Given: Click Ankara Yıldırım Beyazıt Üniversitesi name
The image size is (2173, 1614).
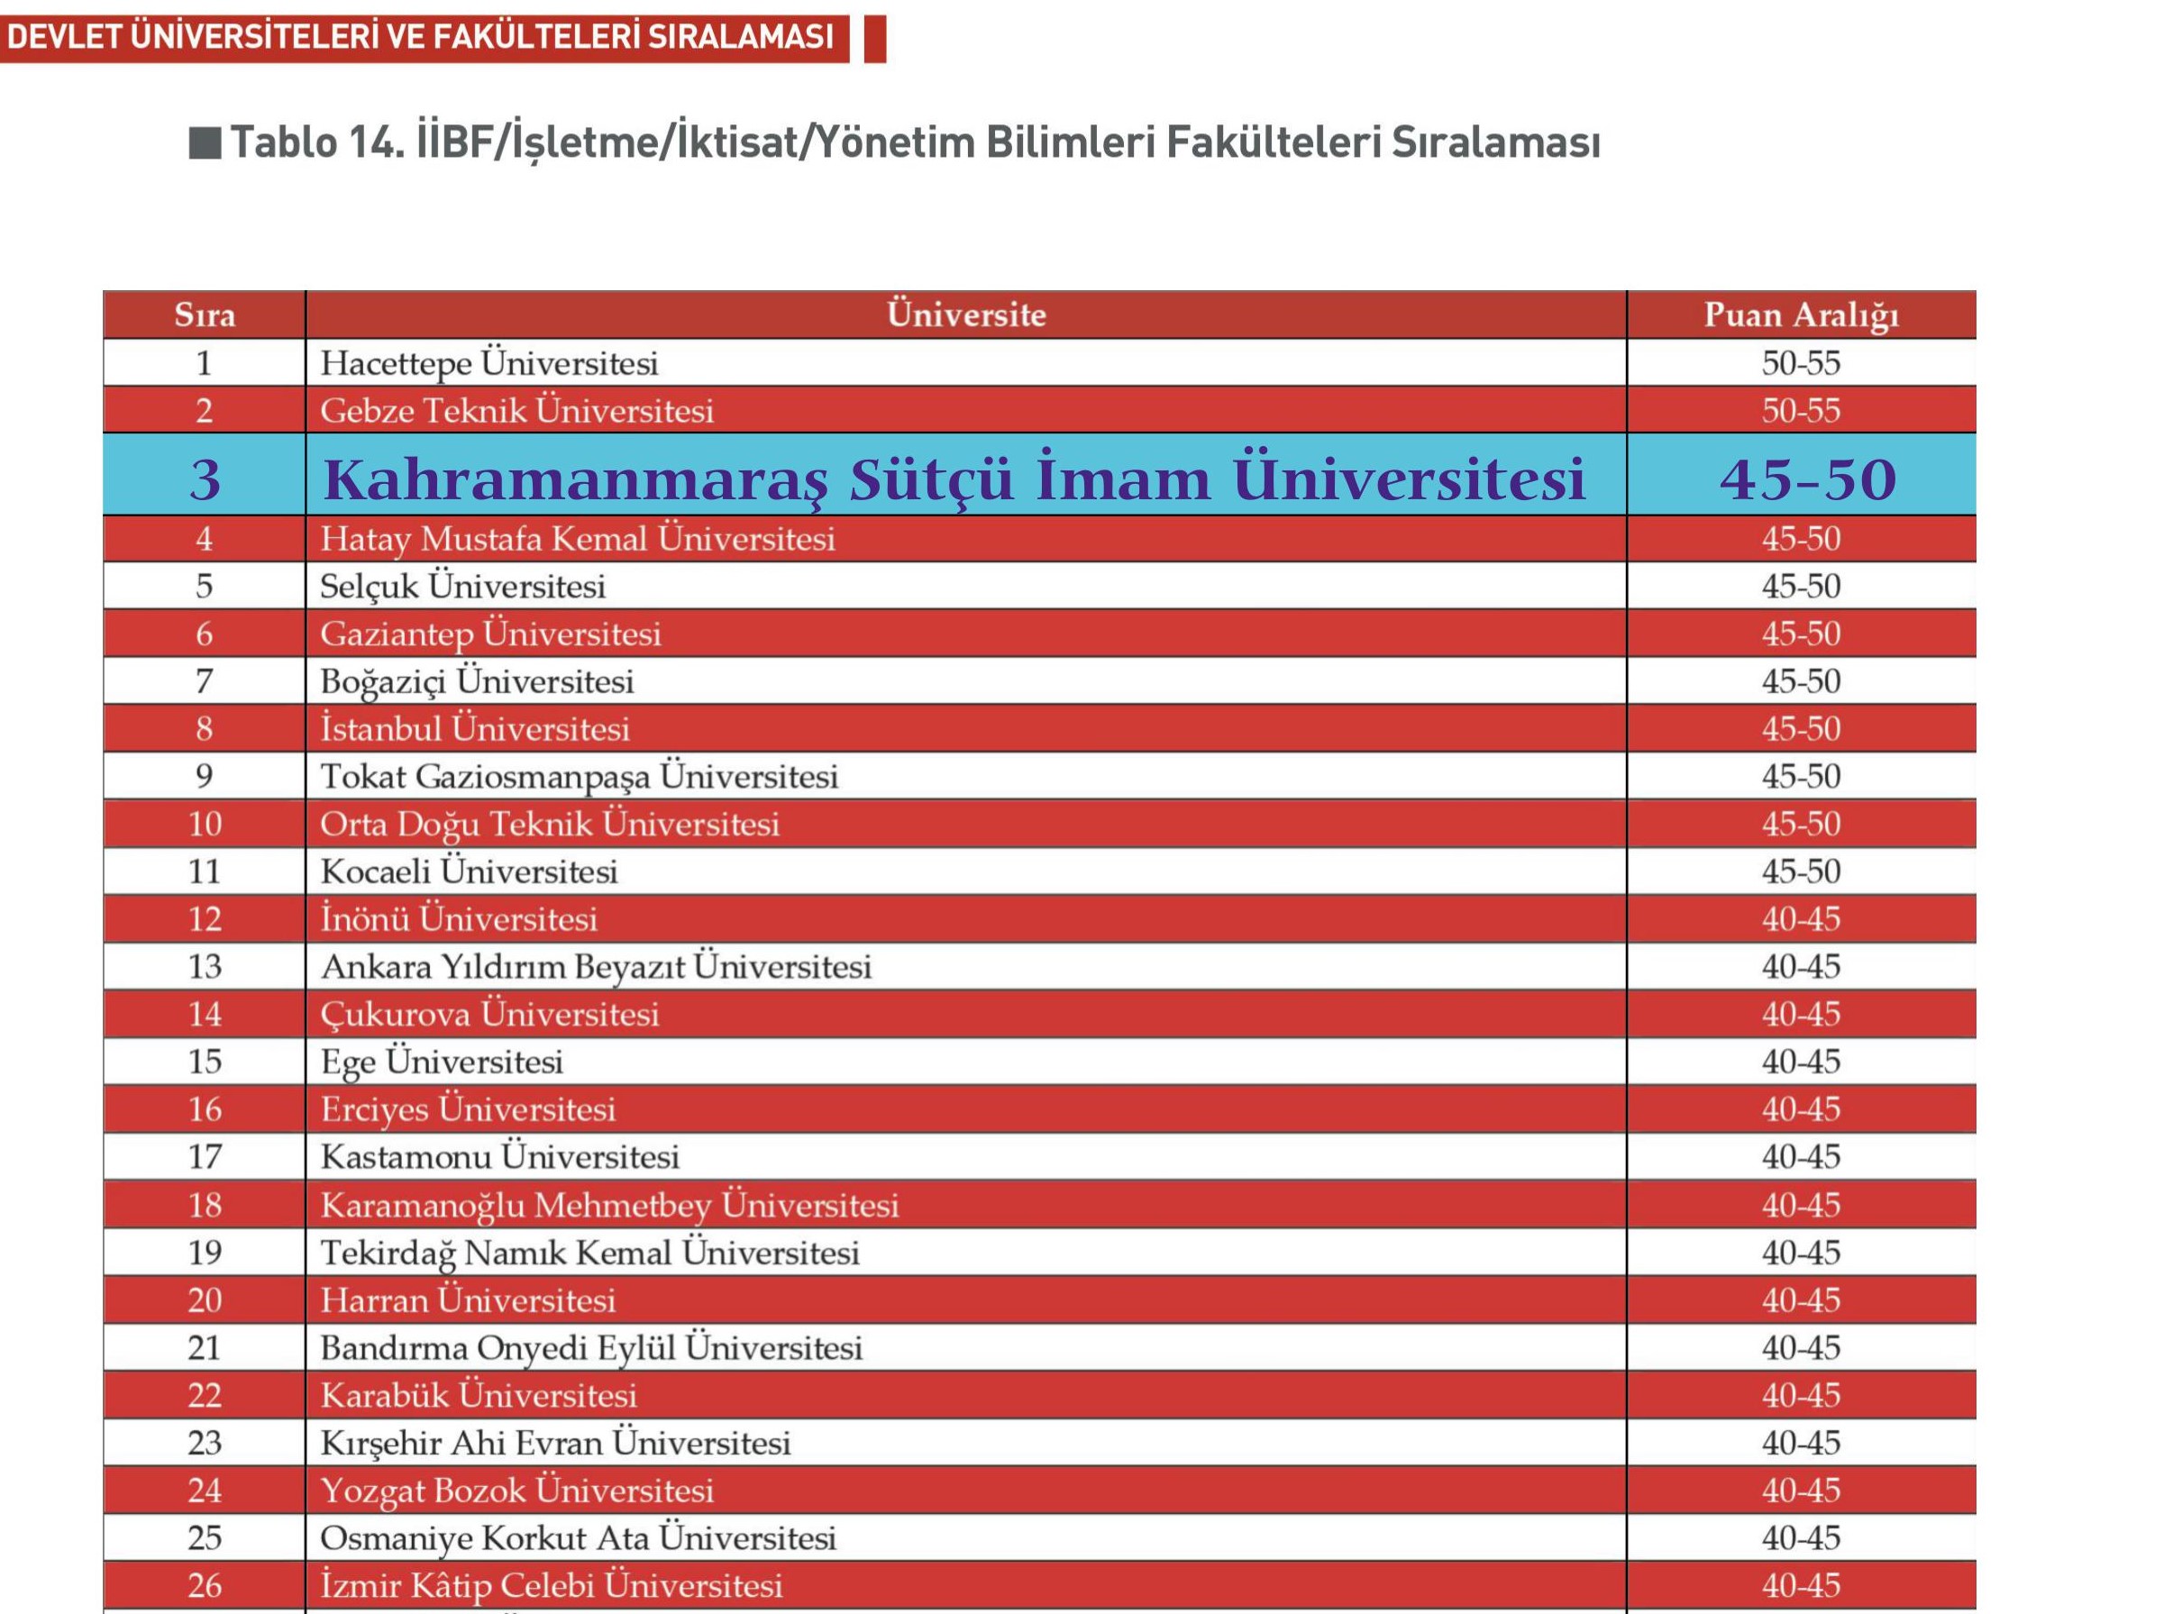Looking at the screenshot, I should [x=595, y=966].
